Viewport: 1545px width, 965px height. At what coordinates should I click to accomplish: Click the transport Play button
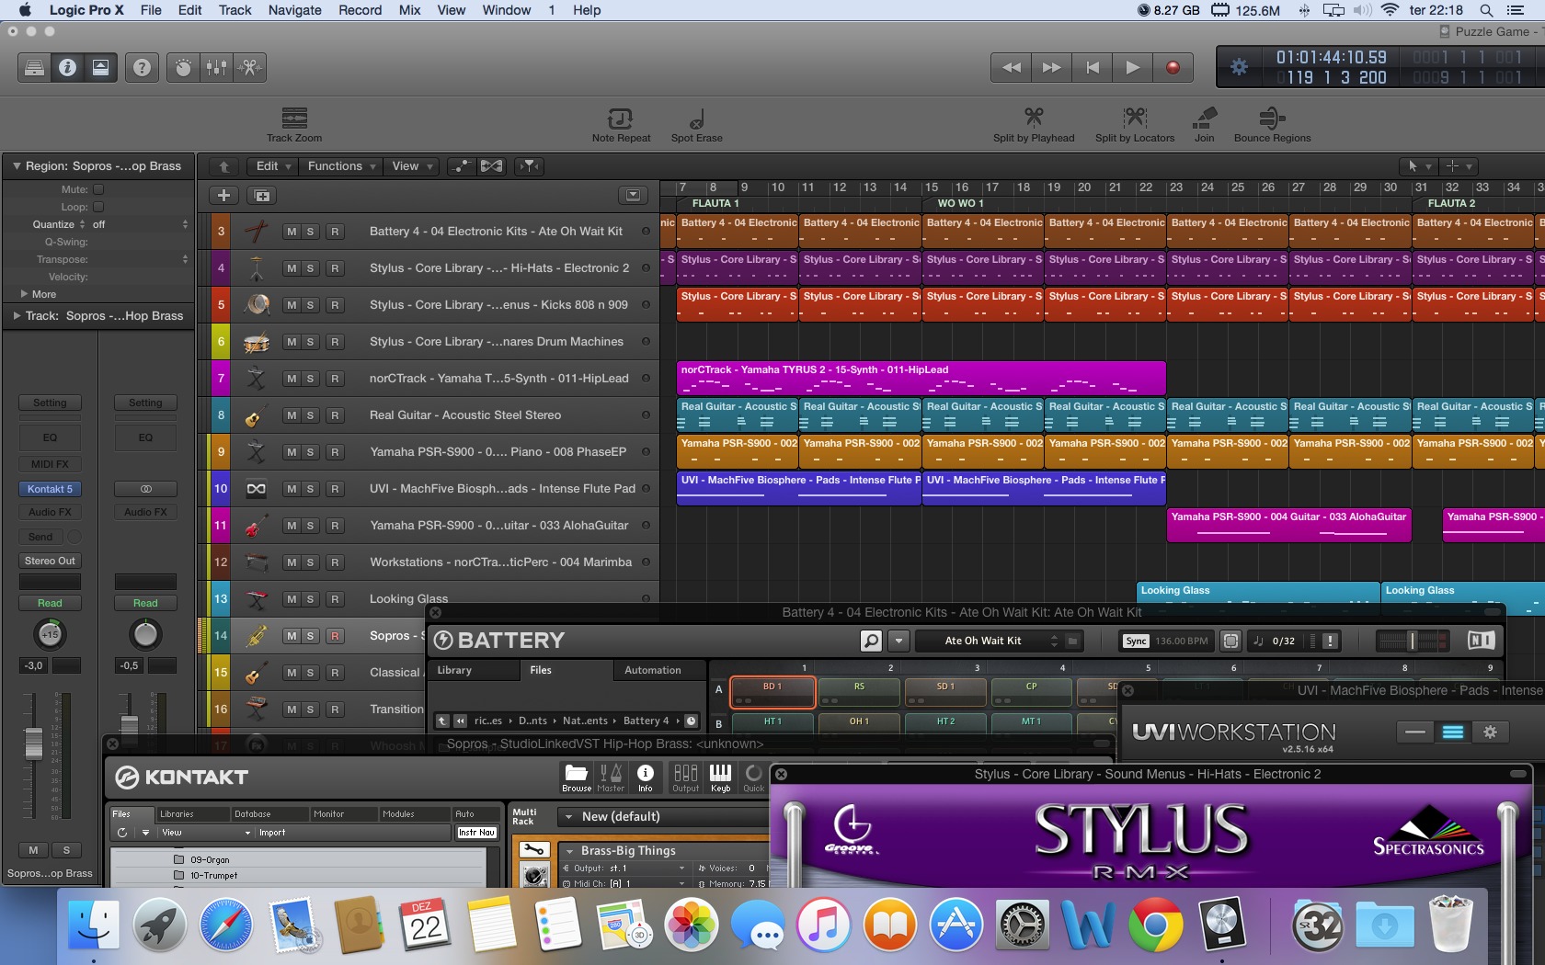[x=1133, y=67]
